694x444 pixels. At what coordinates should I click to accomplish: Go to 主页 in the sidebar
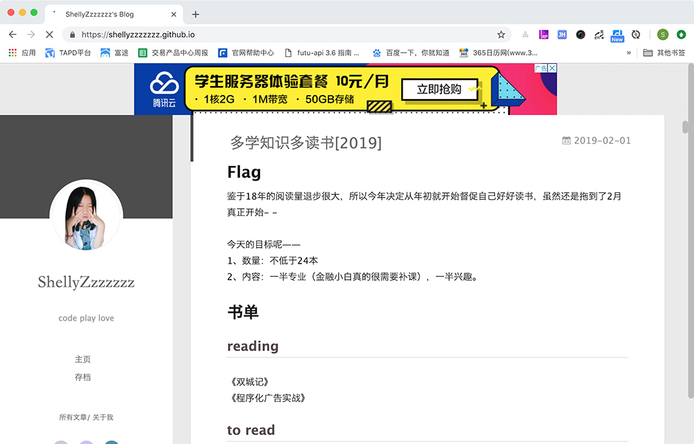click(83, 359)
